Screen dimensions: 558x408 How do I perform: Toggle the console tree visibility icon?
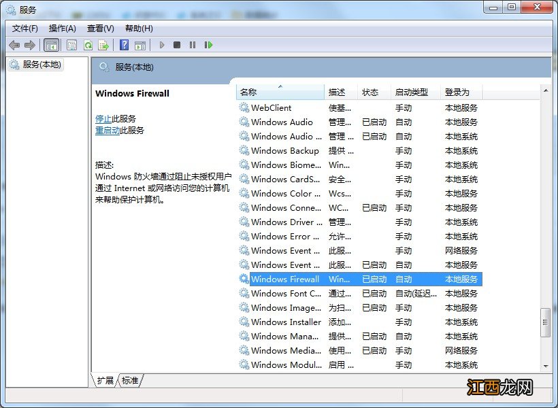pos(51,45)
